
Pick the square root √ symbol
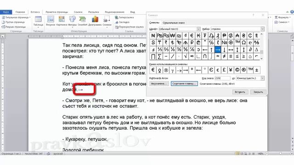tap(186, 56)
